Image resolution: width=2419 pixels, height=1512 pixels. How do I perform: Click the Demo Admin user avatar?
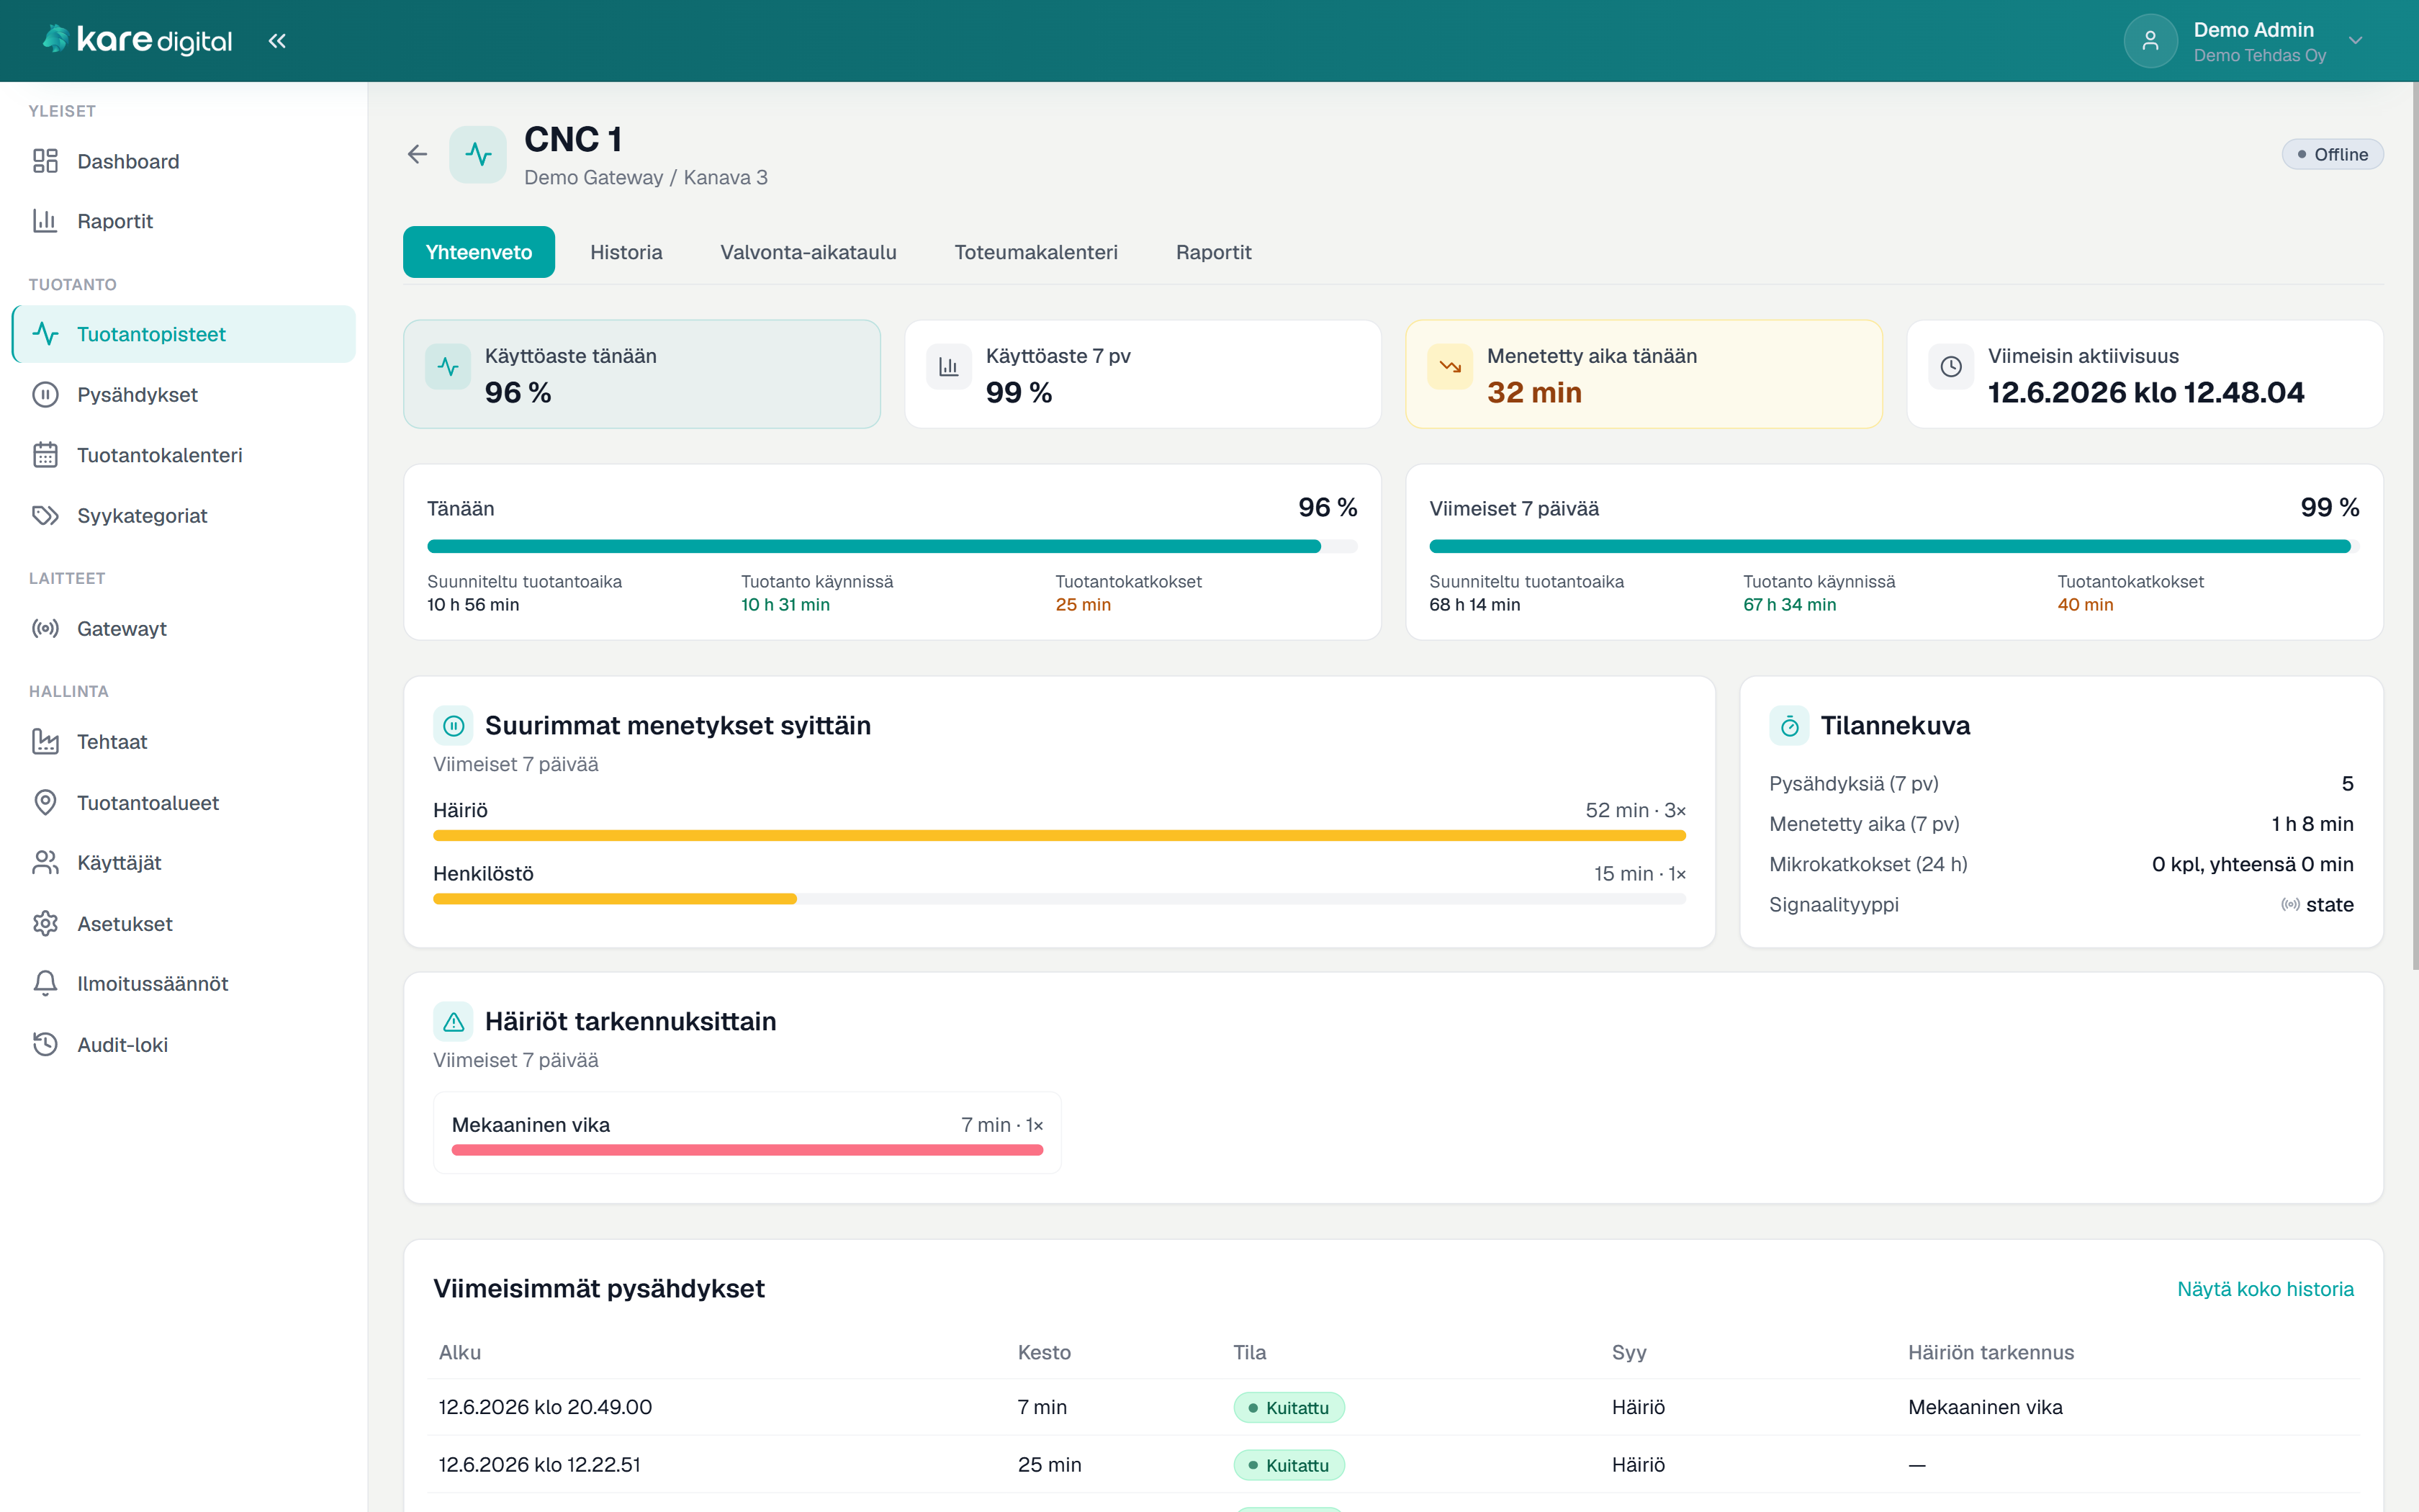pos(2150,41)
